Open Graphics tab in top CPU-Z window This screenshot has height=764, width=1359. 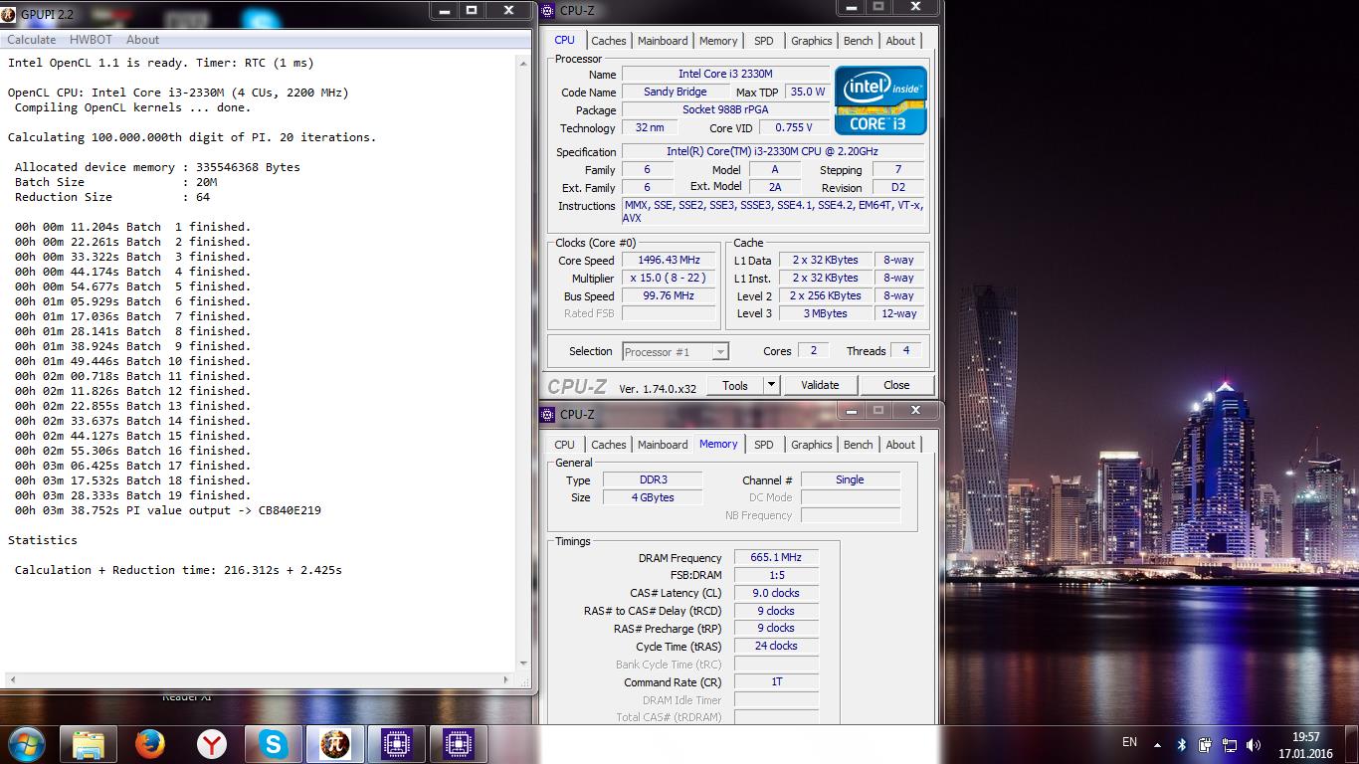pos(812,41)
